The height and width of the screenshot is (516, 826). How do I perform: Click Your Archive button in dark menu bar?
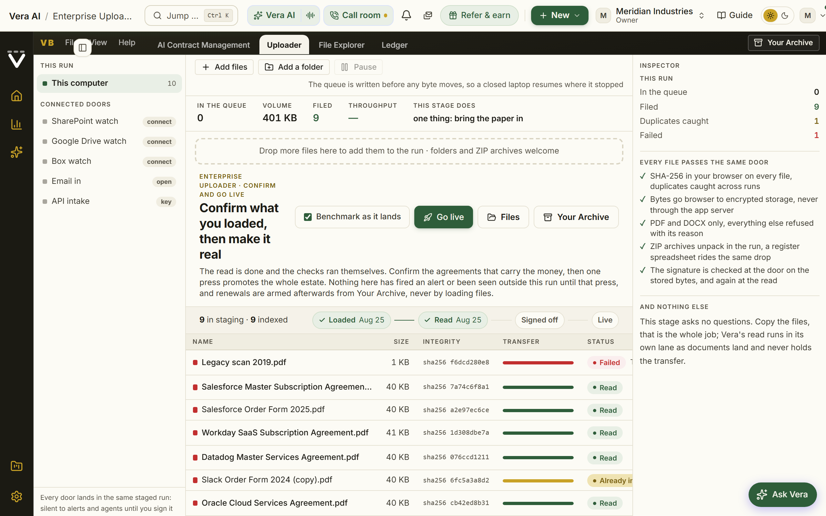click(x=783, y=43)
